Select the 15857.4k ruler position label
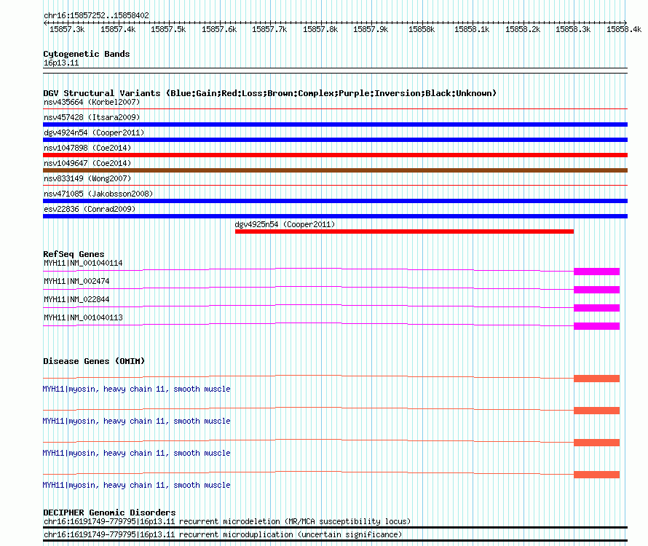The image size is (648, 546). 118,29
